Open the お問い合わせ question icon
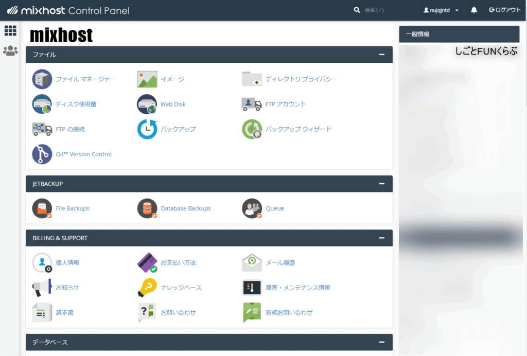Screen dimensions: 527x356 click(x=147, y=313)
